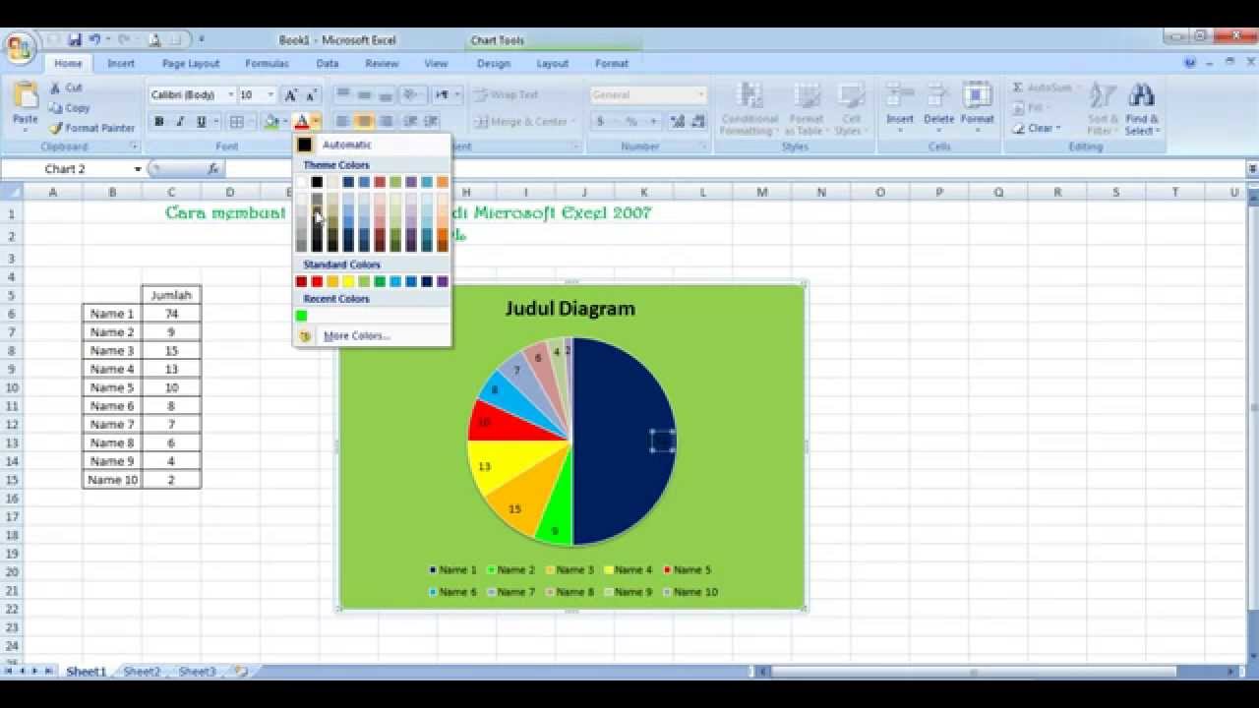The width and height of the screenshot is (1259, 708).
Task: Switch to the Page Layout tab
Action: pos(191,63)
